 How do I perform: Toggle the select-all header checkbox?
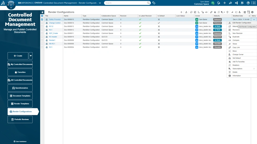point(42,16)
